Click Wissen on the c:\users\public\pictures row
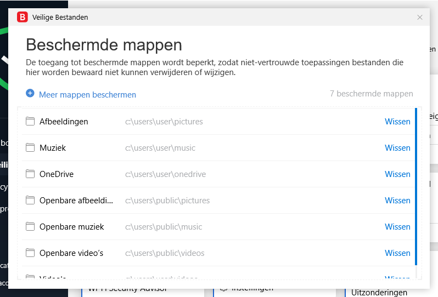This screenshot has width=438, height=297. click(x=397, y=201)
